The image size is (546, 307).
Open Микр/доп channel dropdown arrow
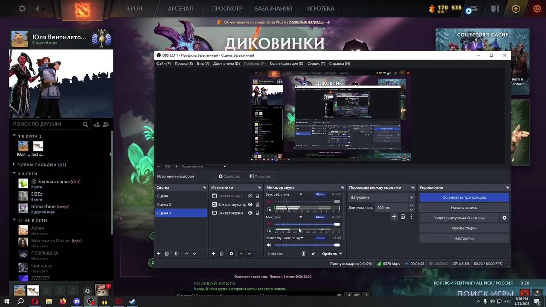pyautogui.click(x=301, y=217)
